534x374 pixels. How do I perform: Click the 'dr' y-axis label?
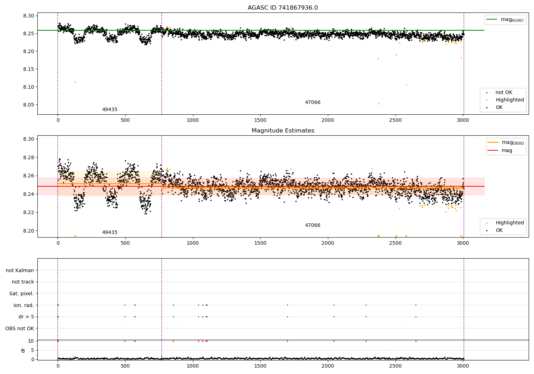coord(23,350)
